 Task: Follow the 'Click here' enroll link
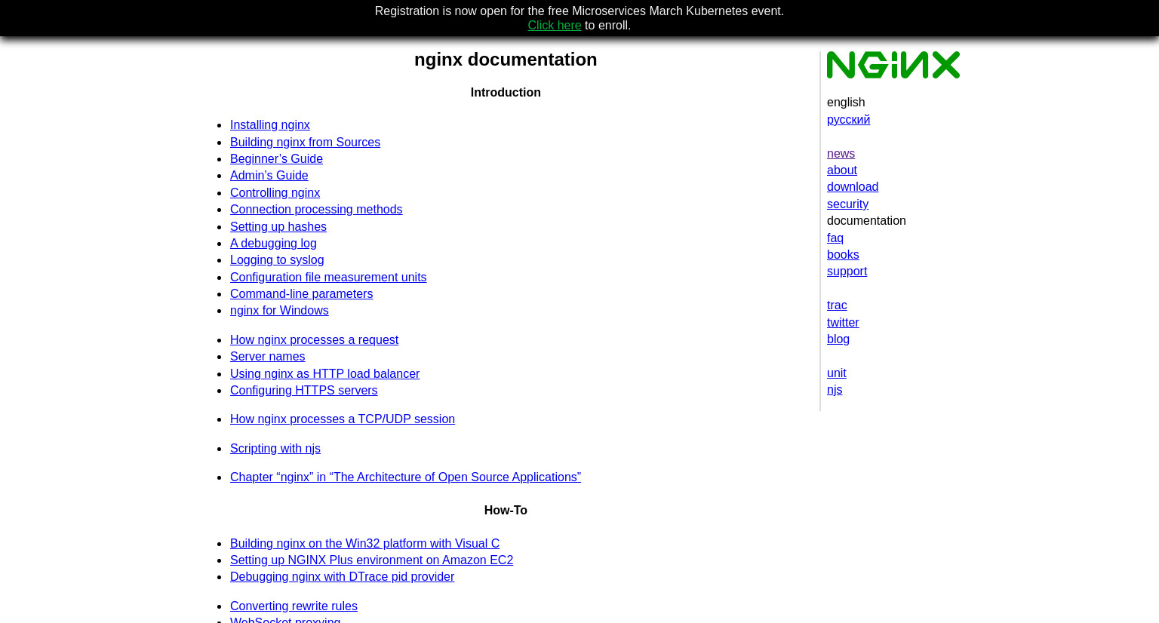coord(555,26)
